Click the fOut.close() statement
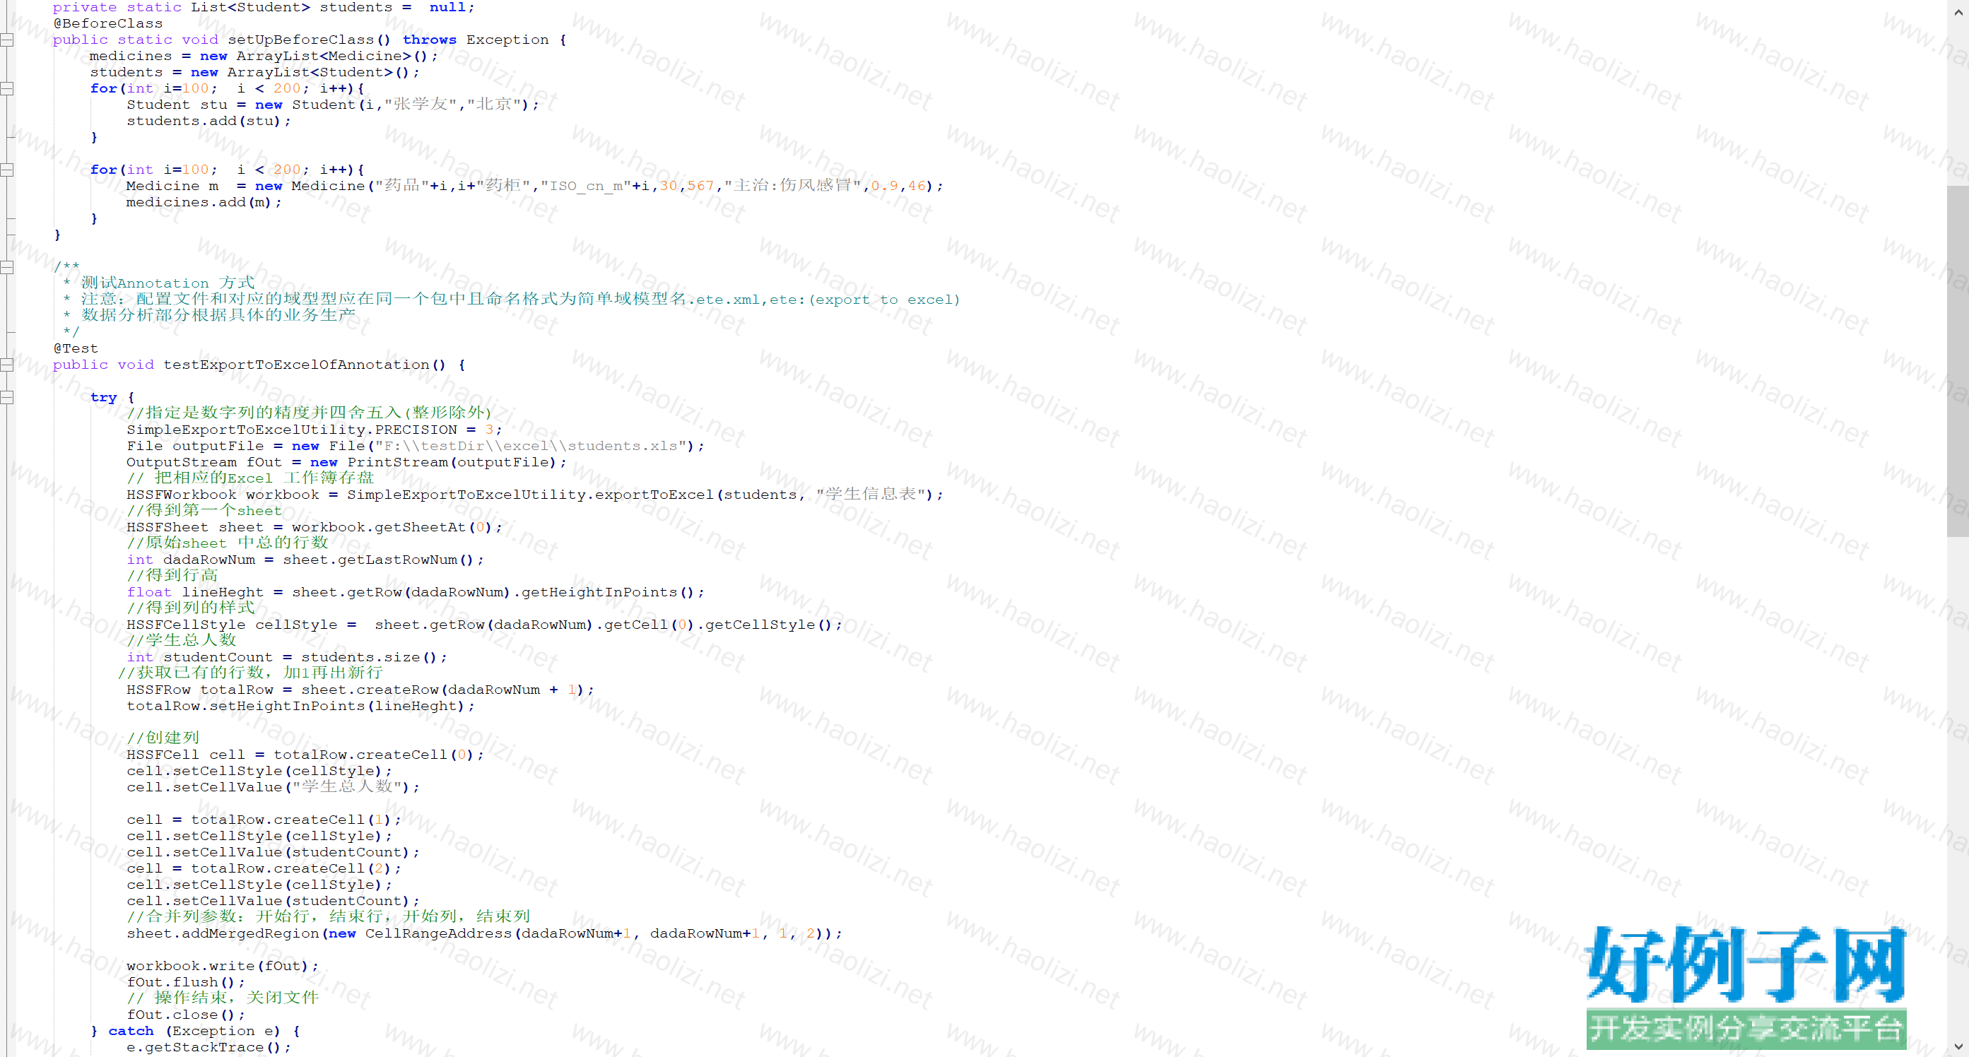 185,1015
